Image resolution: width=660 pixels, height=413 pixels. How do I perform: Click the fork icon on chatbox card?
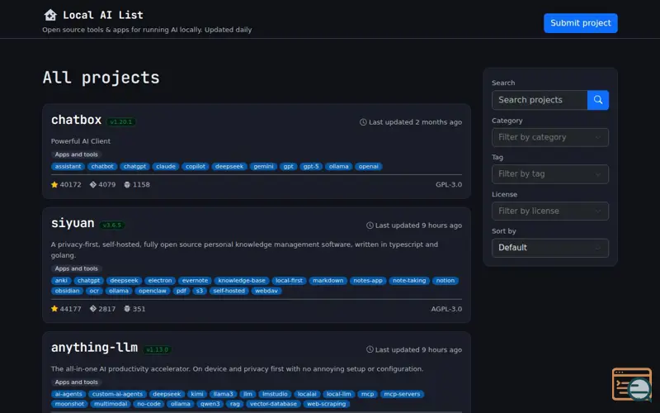click(x=93, y=184)
